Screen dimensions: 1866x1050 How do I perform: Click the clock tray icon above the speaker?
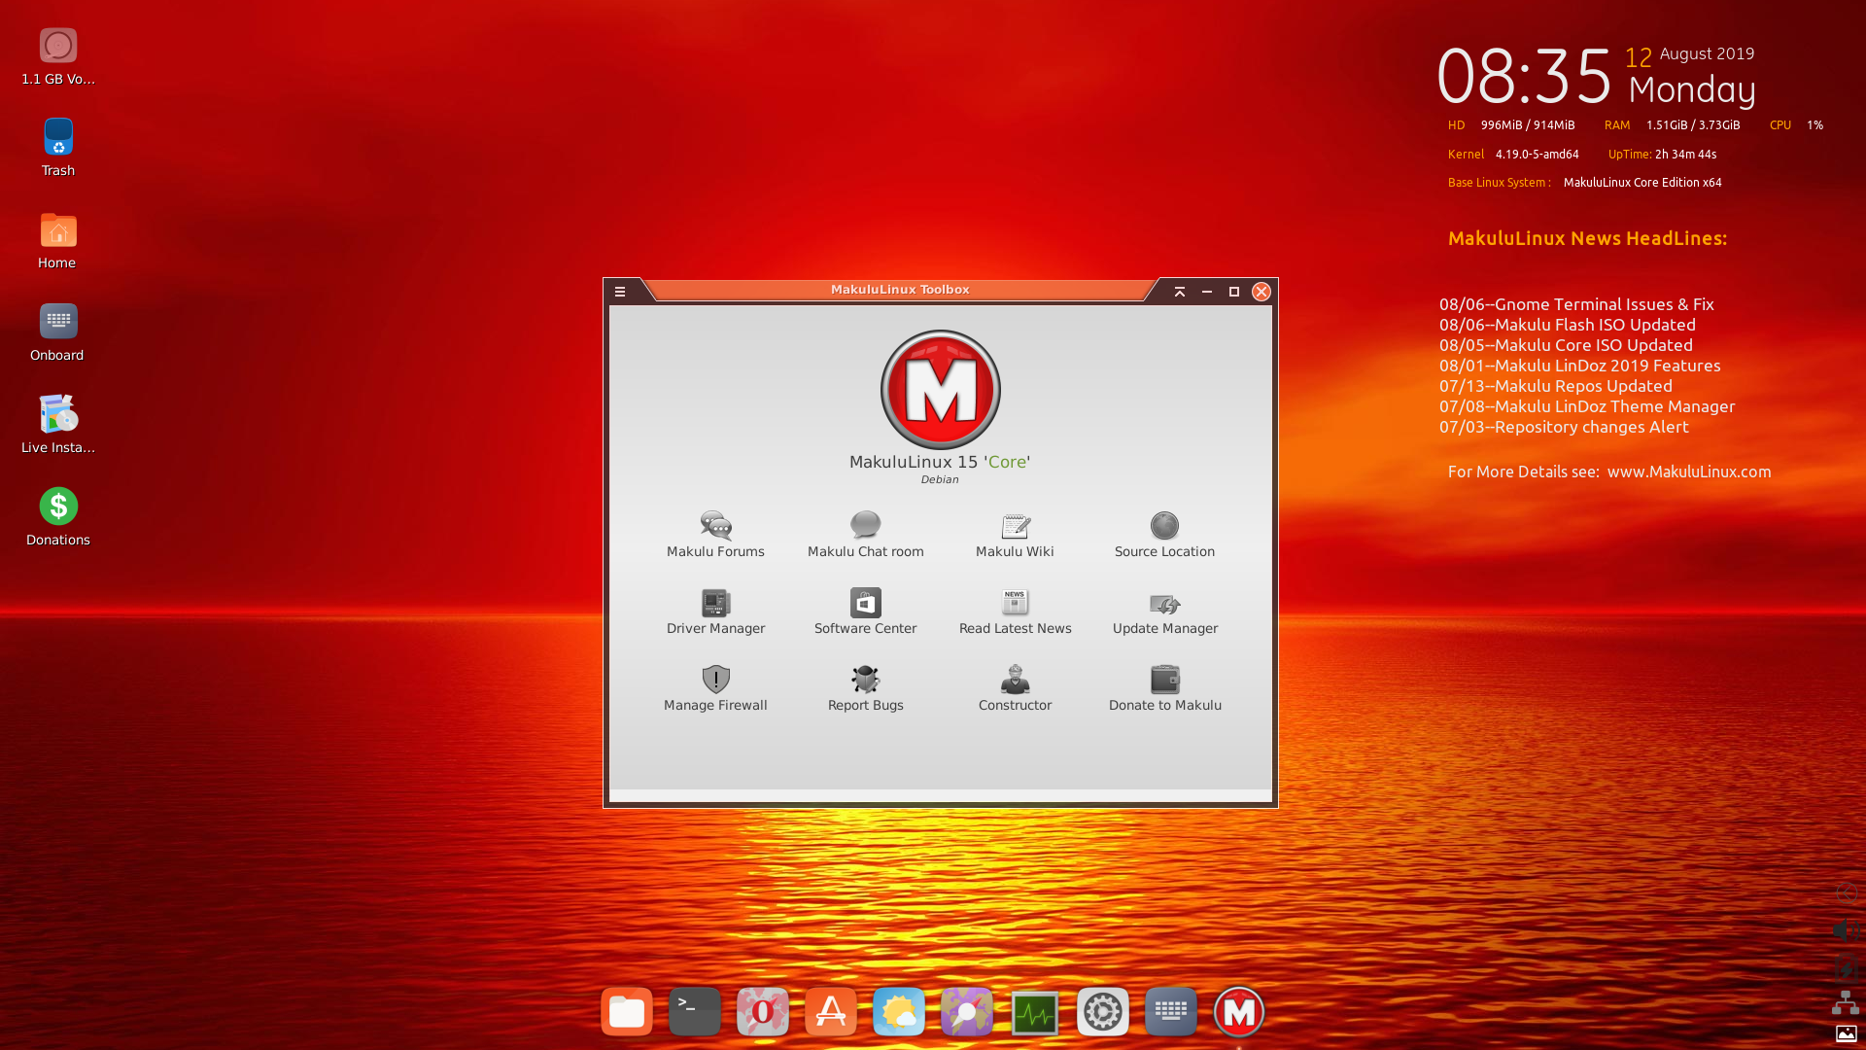tap(1846, 892)
